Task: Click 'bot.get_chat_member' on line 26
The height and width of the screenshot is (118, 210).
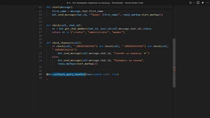Action: (73, 29)
